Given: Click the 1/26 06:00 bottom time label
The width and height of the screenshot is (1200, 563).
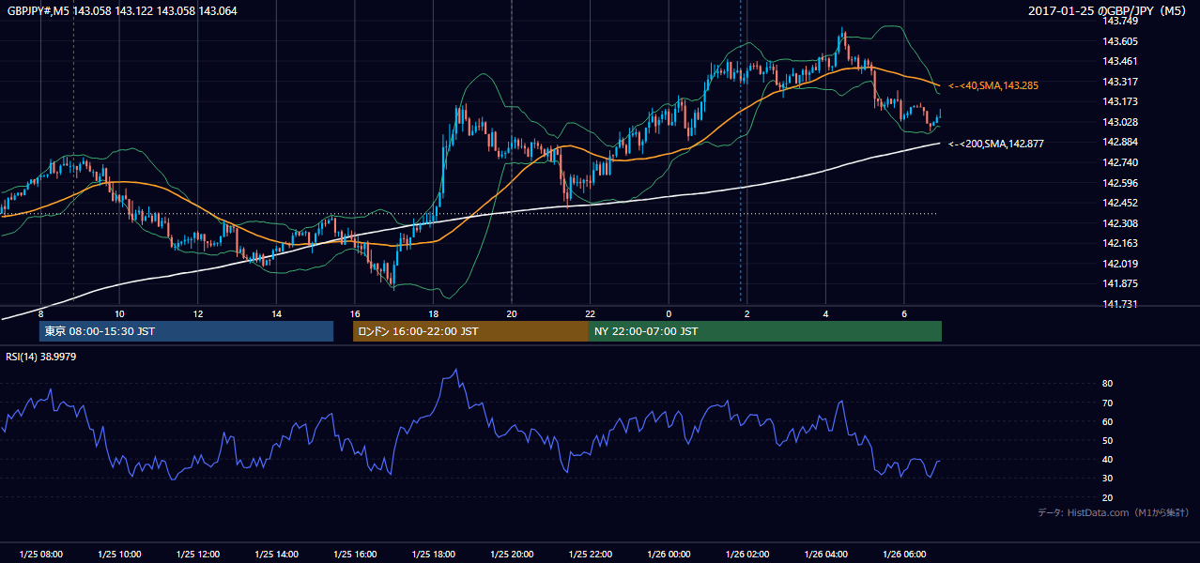Looking at the screenshot, I should pos(904,555).
